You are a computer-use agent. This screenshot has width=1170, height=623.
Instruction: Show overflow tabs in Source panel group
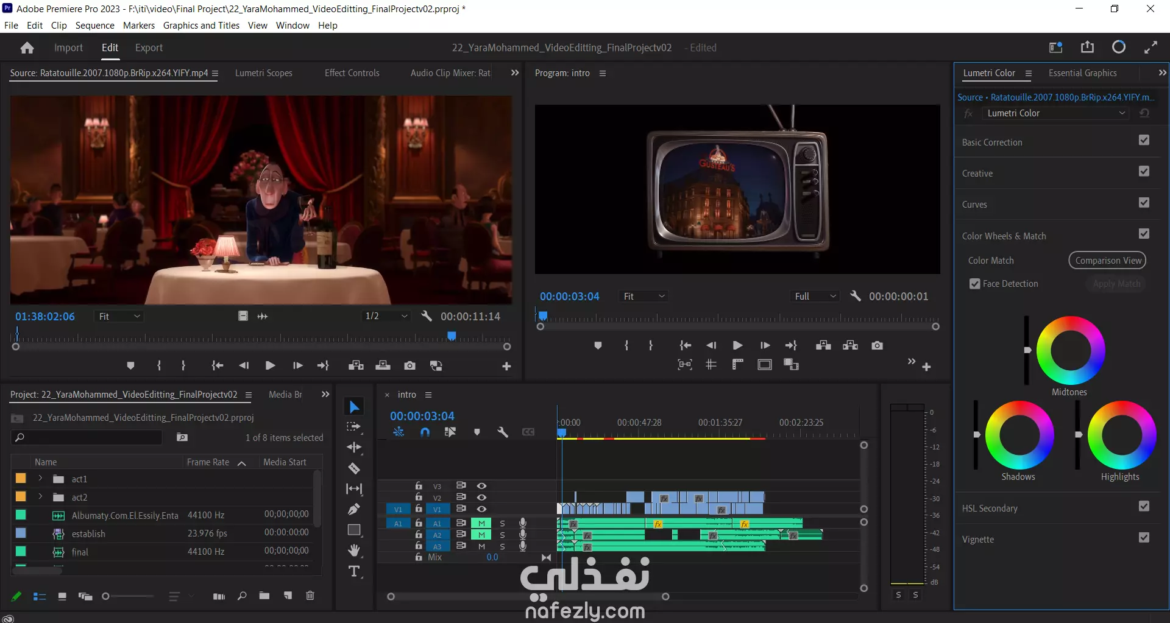click(x=515, y=73)
